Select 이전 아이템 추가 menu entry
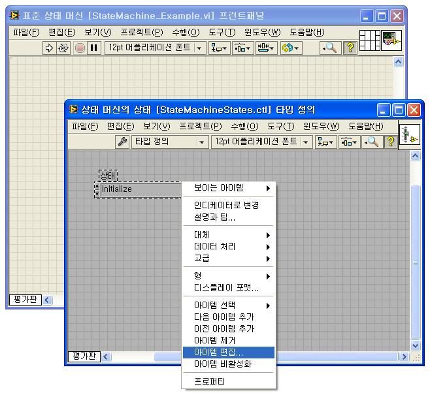430x393 pixels. (229, 328)
